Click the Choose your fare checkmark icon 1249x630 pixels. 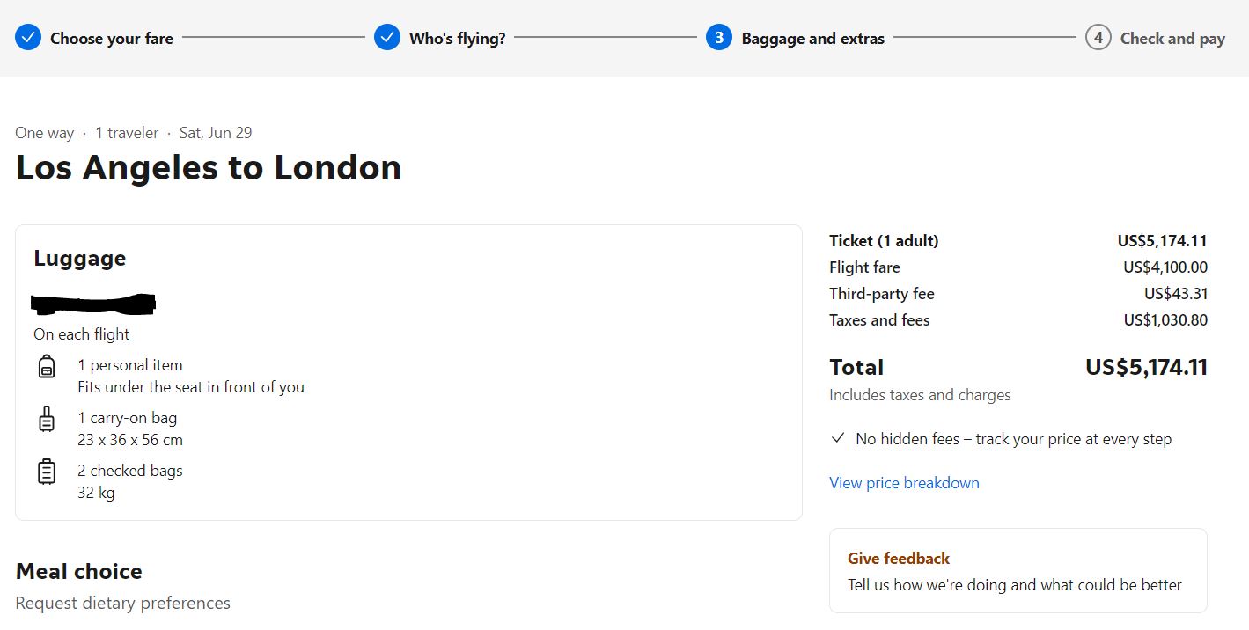[x=28, y=38]
